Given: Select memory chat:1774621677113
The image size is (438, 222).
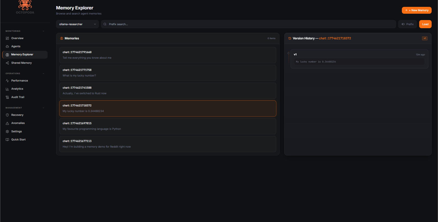Looking at the screenshot, I should coord(168,144).
